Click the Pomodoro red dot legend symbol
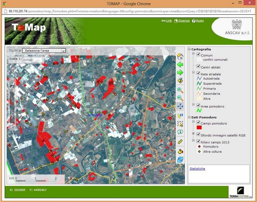The width and height of the screenshot is (257, 202). pyautogui.click(x=199, y=147)
